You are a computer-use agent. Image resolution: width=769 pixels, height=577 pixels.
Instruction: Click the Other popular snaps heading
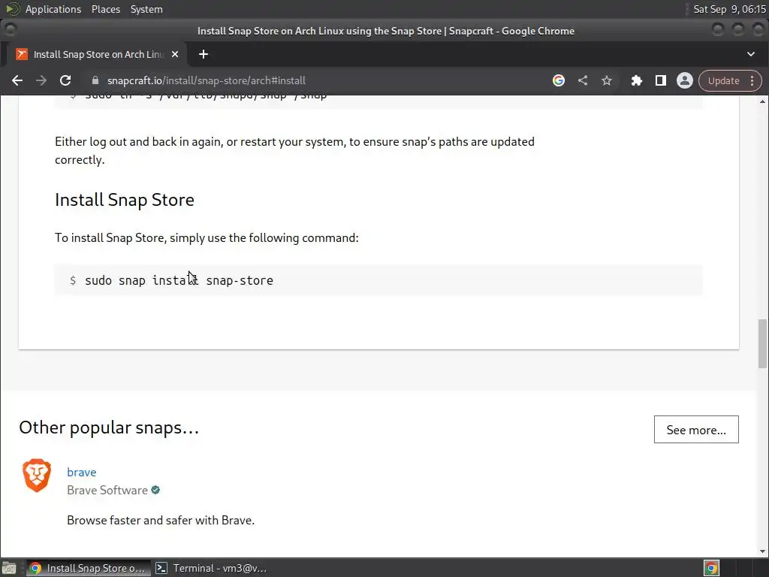click(109, 427)
